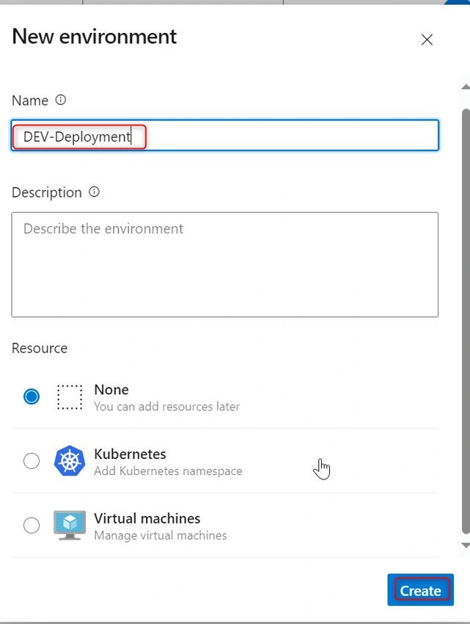Viewport: 470px width, 624px height.
Task: Select the Virtual machines radio button
Action: (32, 526)
